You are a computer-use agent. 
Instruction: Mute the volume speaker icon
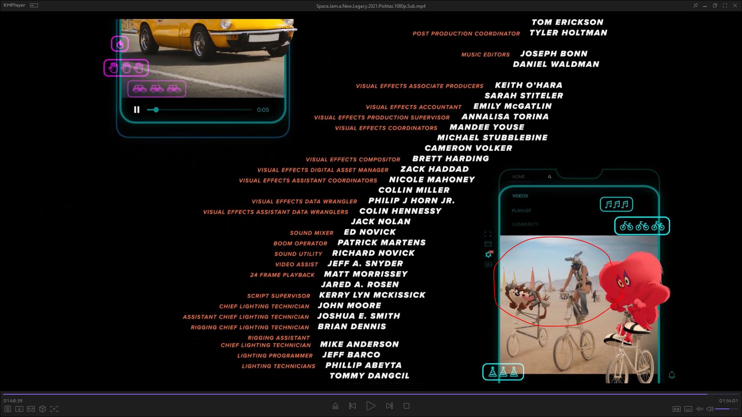point(710,409)
